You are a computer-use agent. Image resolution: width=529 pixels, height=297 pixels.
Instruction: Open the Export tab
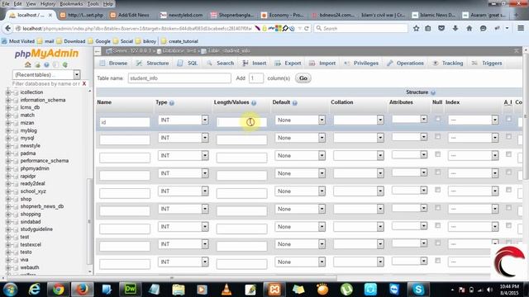[x=288, y=64]
